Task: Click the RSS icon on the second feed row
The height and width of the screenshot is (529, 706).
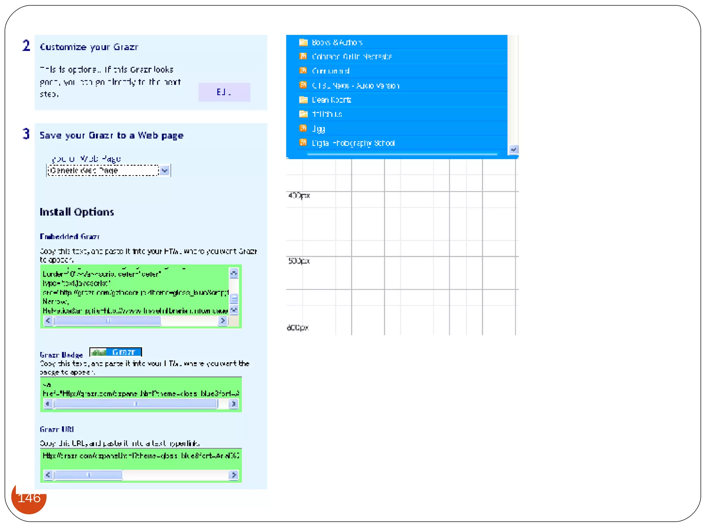Action: click(303, 56)
